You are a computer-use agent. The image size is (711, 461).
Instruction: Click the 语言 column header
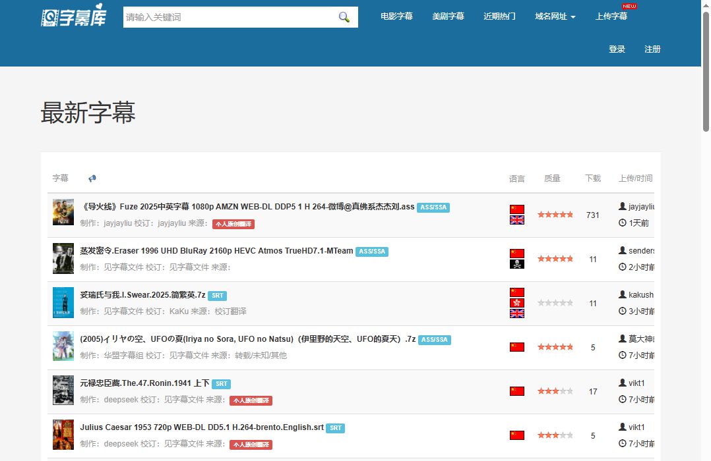click(517, 178)
